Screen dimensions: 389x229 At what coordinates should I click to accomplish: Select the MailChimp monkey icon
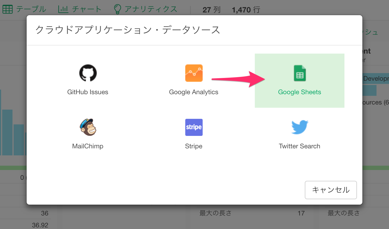(x=88, y=127)
